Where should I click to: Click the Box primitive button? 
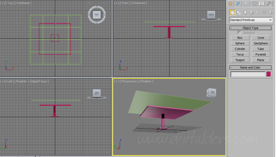coord(240,38)
